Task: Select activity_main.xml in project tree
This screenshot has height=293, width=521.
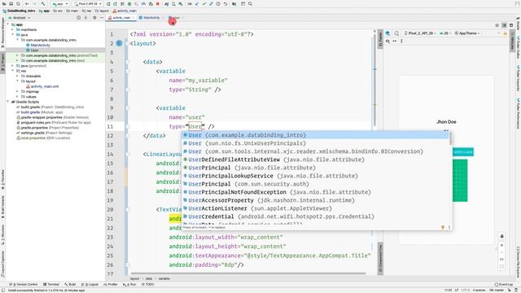Action: (x=45, y=86)
